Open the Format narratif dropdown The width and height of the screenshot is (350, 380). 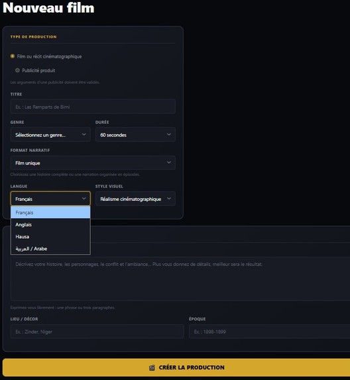coord(93,163)
